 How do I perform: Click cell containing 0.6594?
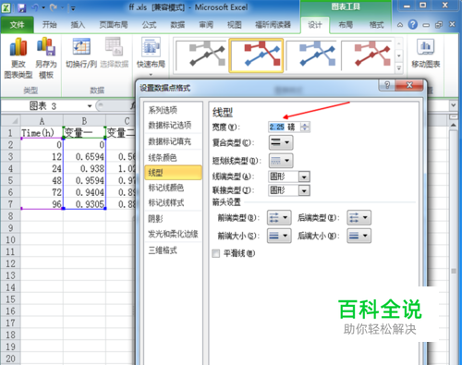click(x=84, y=157)
